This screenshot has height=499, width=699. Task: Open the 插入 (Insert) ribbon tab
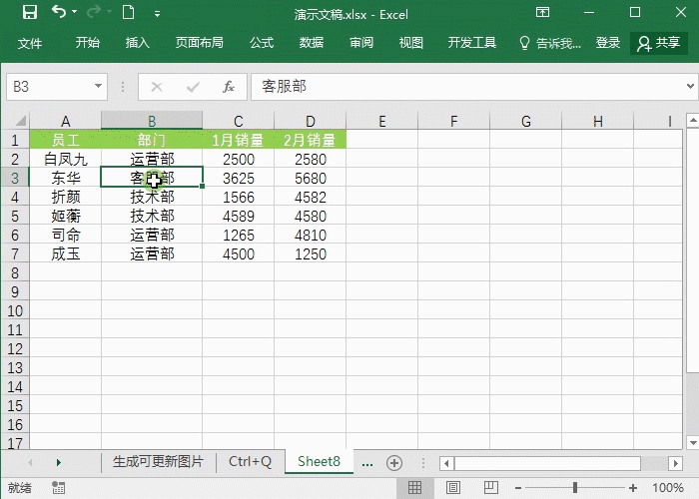click(x=138, y=43)
